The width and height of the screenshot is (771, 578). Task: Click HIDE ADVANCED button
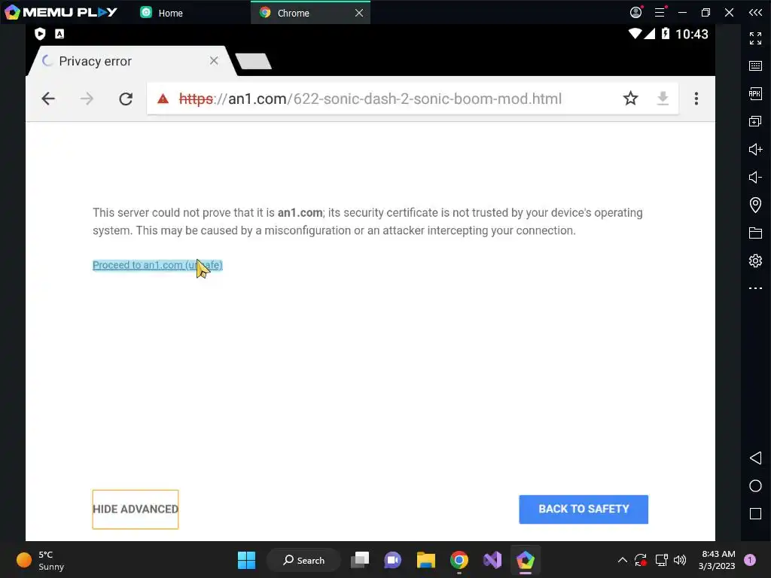[136, 510]
